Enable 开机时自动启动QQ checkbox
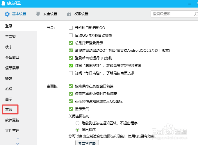 71,28
